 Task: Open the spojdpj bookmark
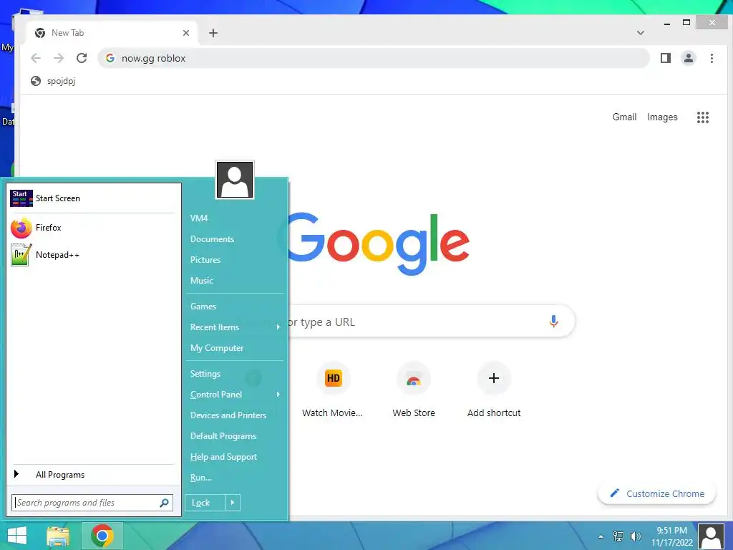coord(53,81)
